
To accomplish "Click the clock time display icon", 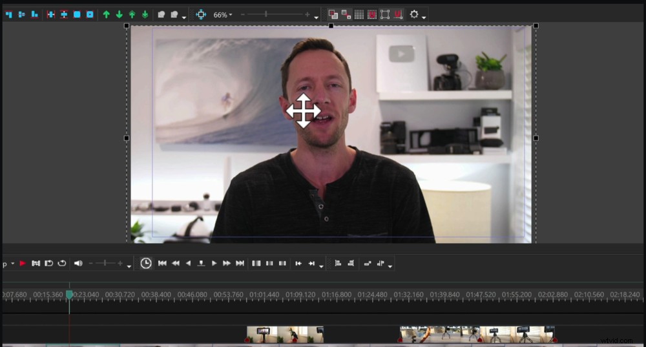I will [x=146, y=264].
